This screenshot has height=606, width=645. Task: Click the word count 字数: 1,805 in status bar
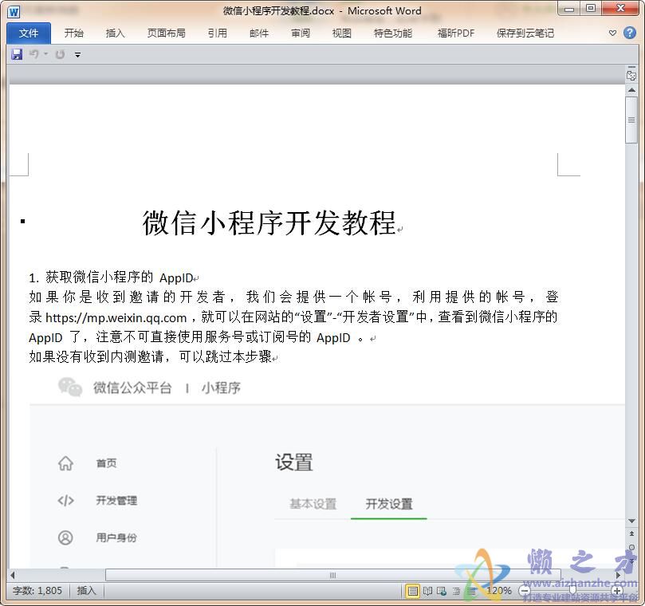tap(37, 591)
